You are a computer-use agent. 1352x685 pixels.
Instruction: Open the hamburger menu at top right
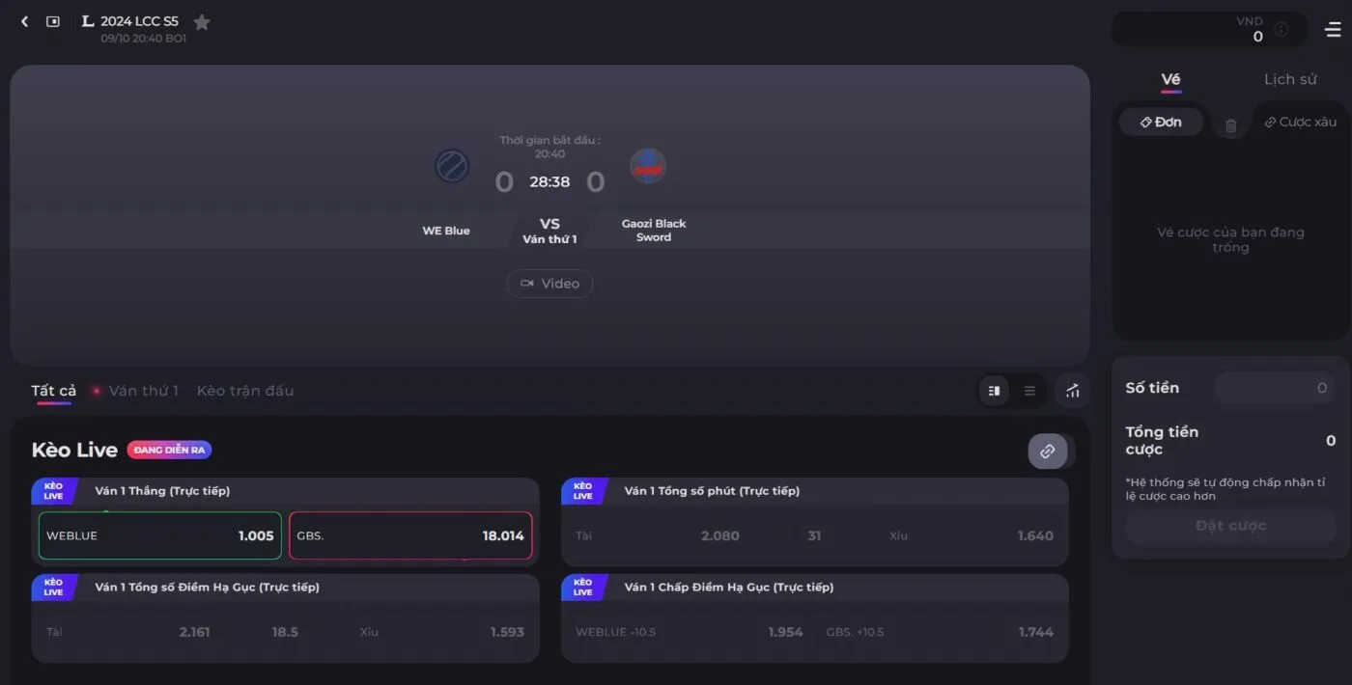click(1331, 29)
